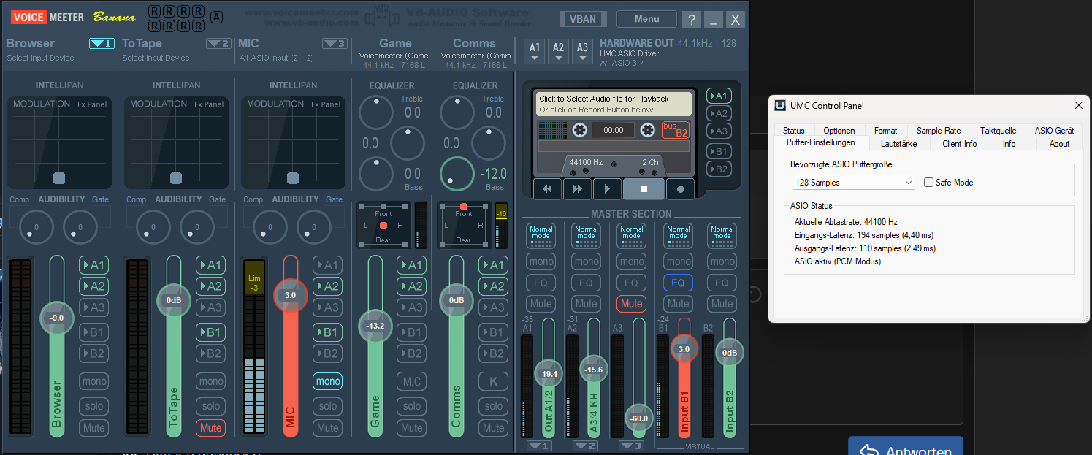Toggle mono on the MIC strip
Image resolution: width=1092 pixels, height=455 pixels.
pyautogui.click(x=328, y=381)
